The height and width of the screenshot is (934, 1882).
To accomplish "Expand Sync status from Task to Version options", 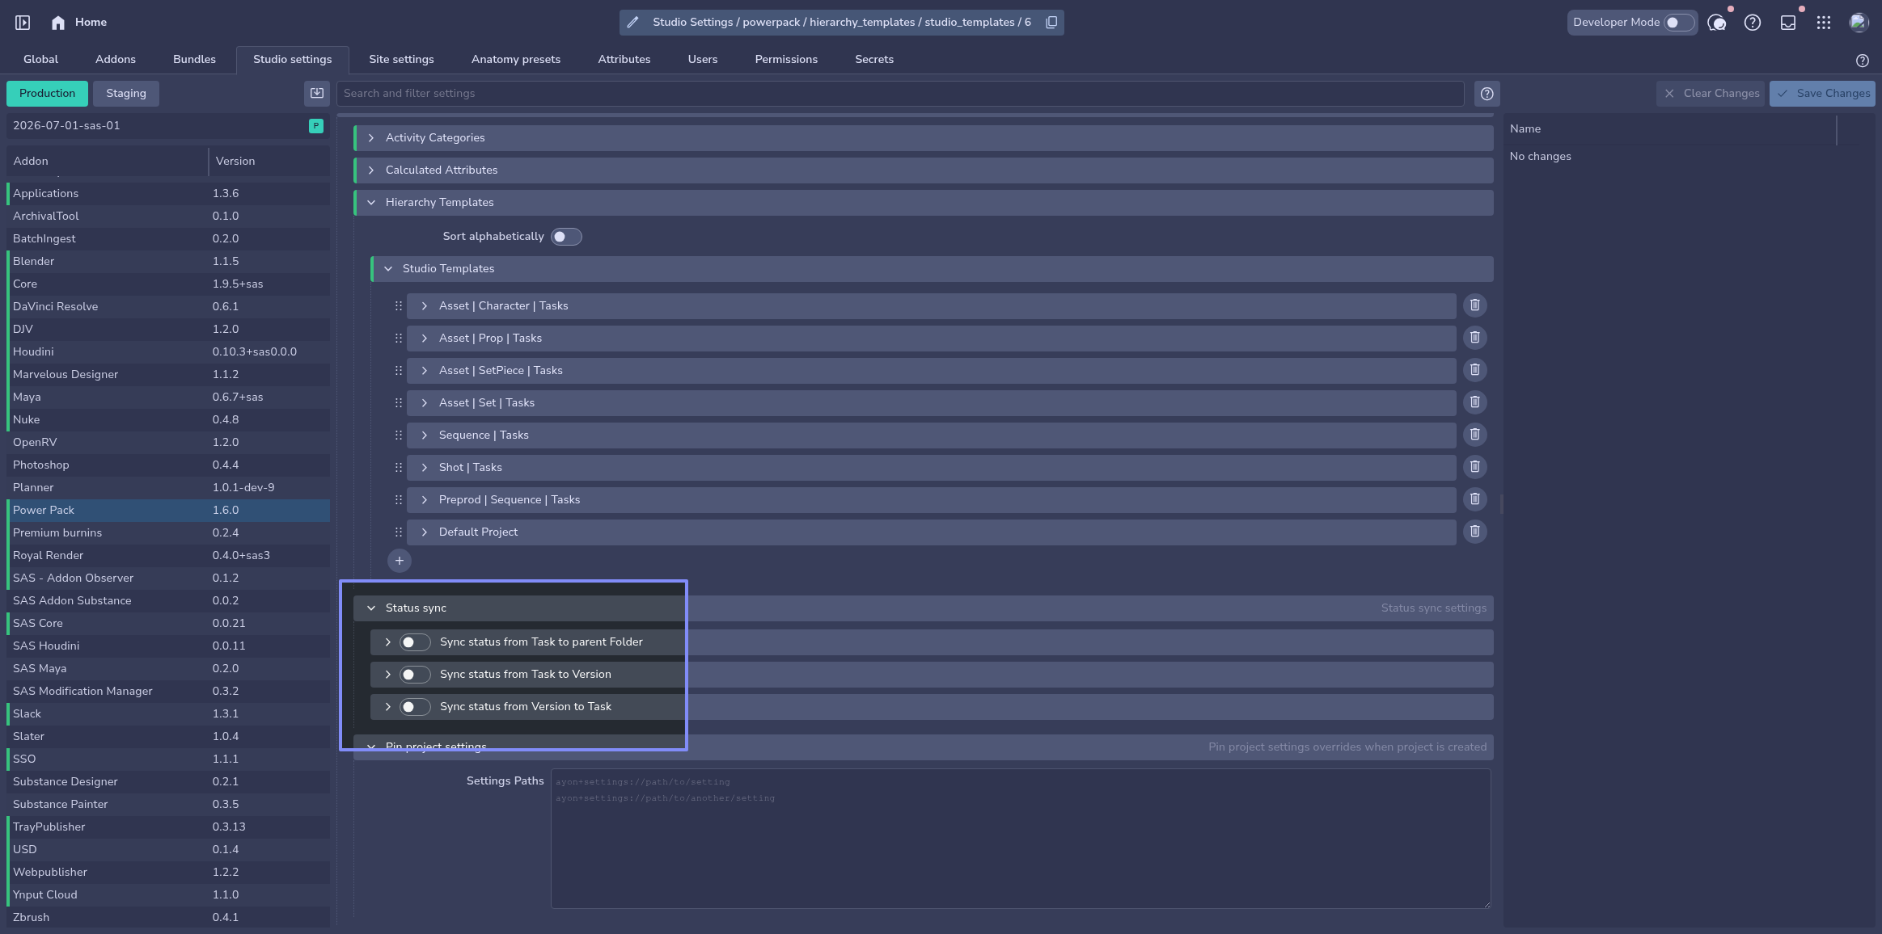I will pyautogui.click(x=388, y=675).
